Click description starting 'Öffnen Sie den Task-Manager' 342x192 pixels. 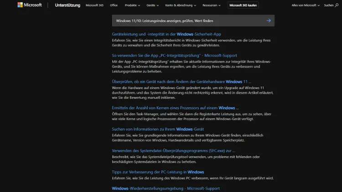tap(192, 116)
